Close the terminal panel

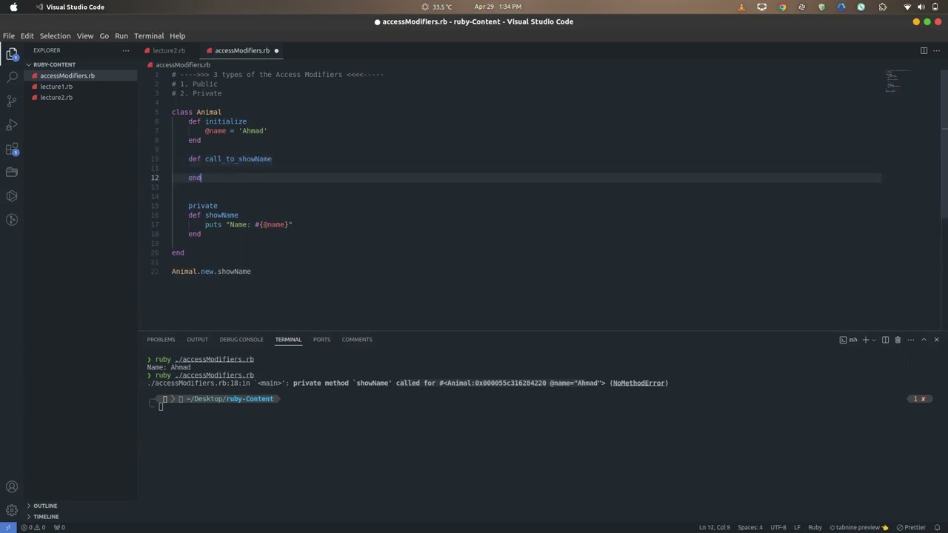tap(936, 340)
